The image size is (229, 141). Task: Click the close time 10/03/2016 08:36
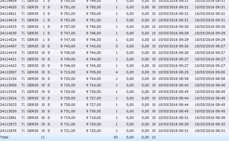pyautogui.click(x=210, y=118)
